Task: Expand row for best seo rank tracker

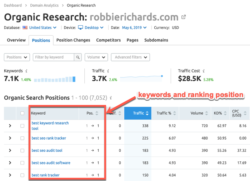Action: [x=10, y=138]
